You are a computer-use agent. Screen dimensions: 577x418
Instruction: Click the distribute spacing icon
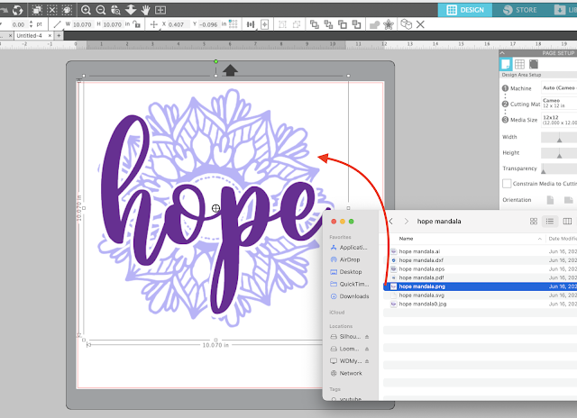(x=251, y=24)
